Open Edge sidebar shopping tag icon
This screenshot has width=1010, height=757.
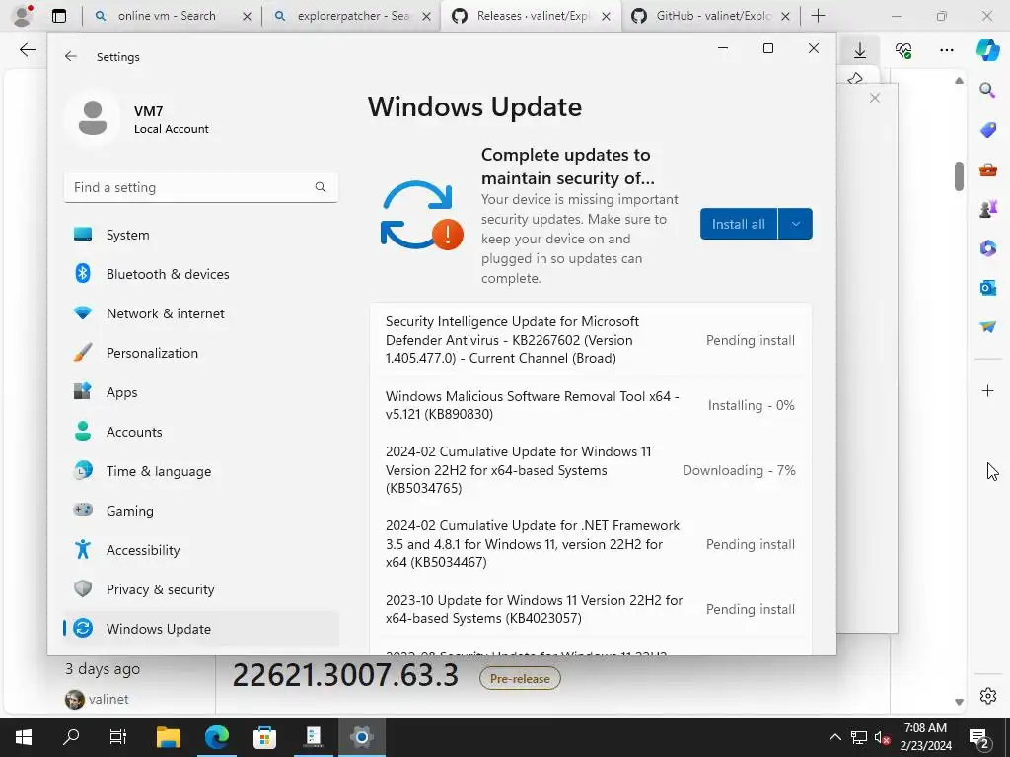[987, 130]
